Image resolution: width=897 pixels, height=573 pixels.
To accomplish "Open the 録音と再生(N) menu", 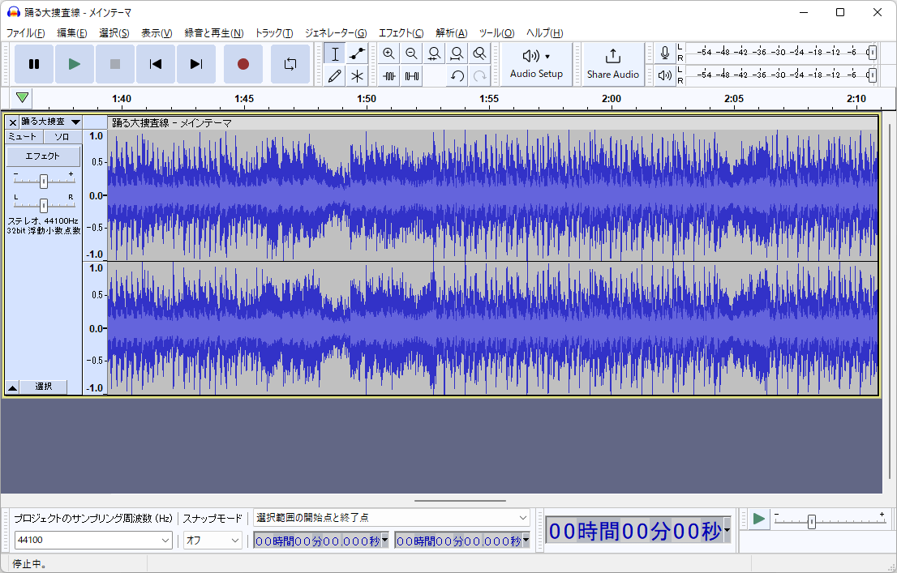I will 214,33.
